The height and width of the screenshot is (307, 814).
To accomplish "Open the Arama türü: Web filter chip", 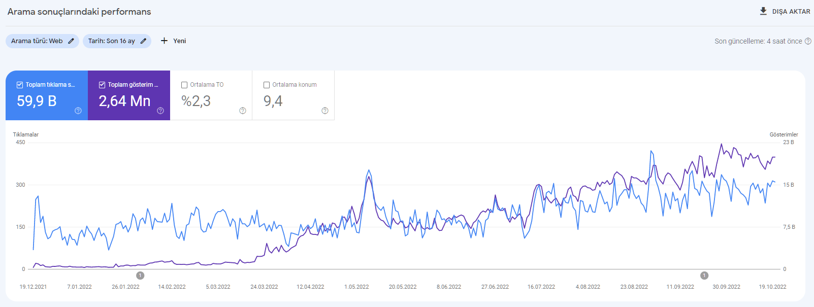I will click(x=42, y=41).
